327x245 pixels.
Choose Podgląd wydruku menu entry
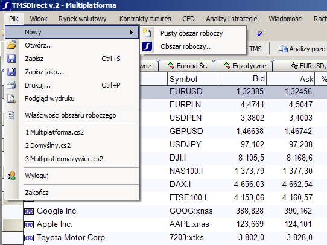coord(72,98)
